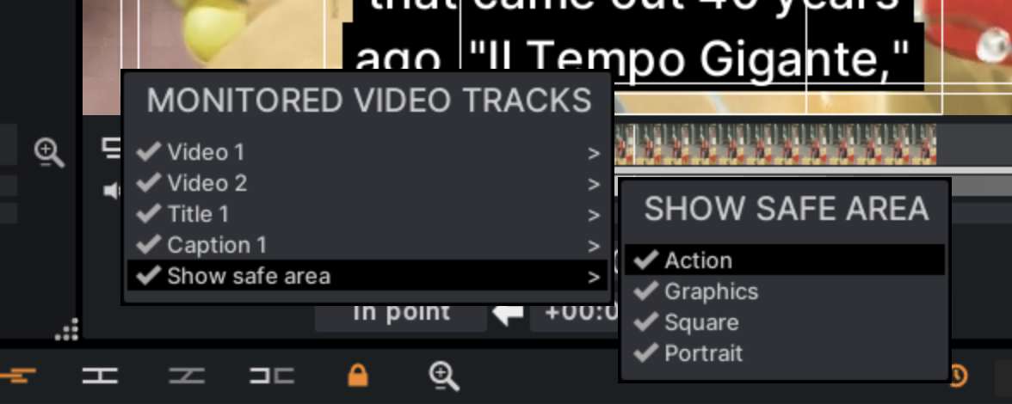Open the Title 1 submenu arrow
Screen dimensions: 1012x404
click(594, 216)
